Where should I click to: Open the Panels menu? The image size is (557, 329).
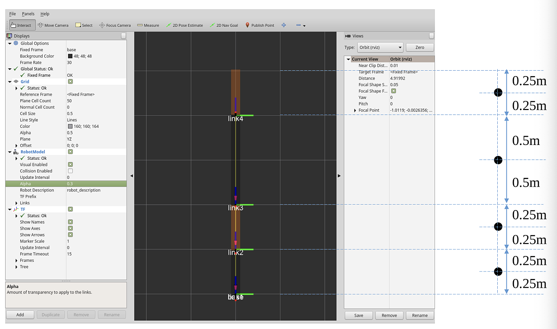click(x=28, y=14)
